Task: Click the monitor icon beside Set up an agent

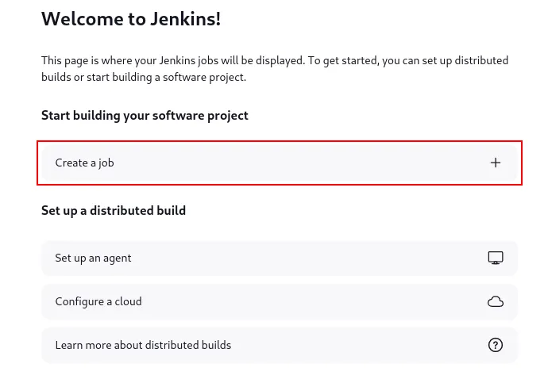Action: point(496,258)
